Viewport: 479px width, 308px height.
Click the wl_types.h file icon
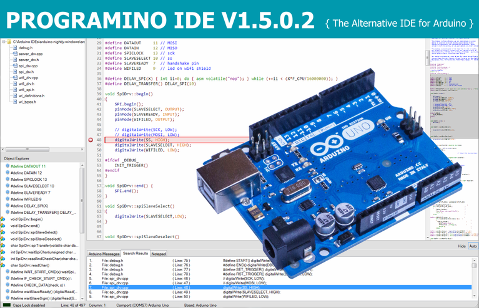click(x=15, y=102)
